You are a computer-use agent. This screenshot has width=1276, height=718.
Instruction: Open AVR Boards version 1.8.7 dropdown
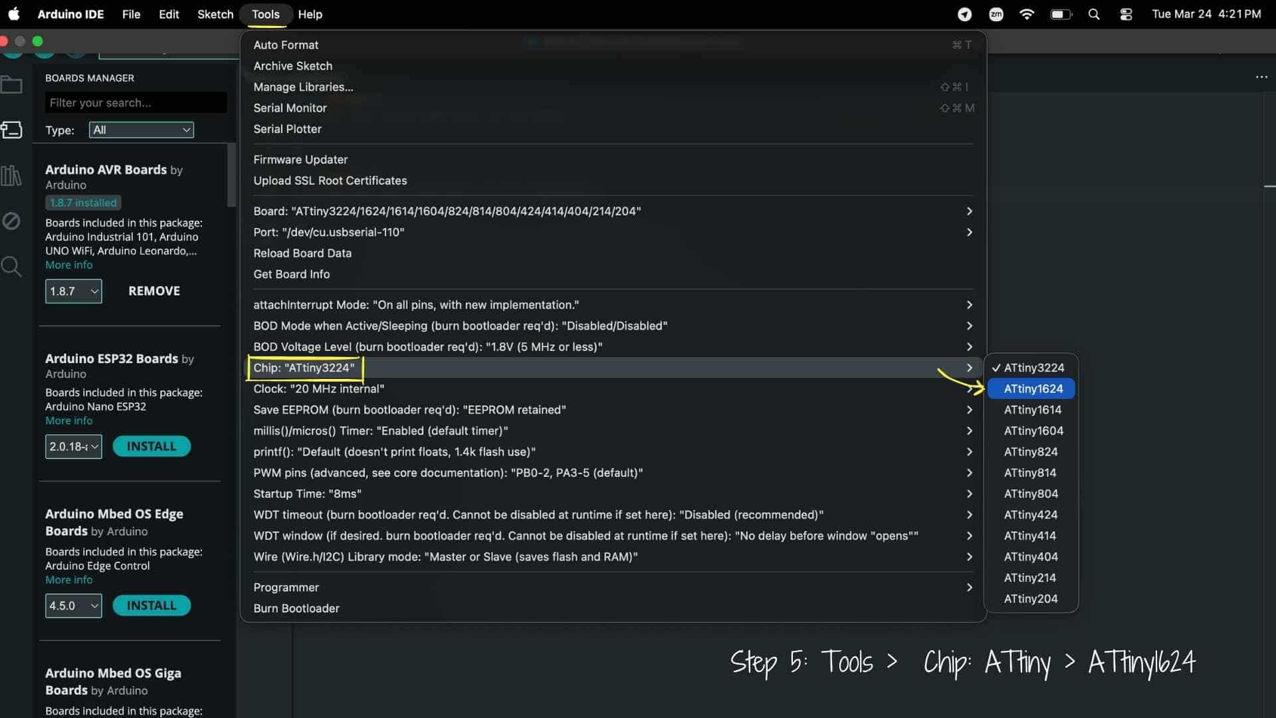pos(73,291)
